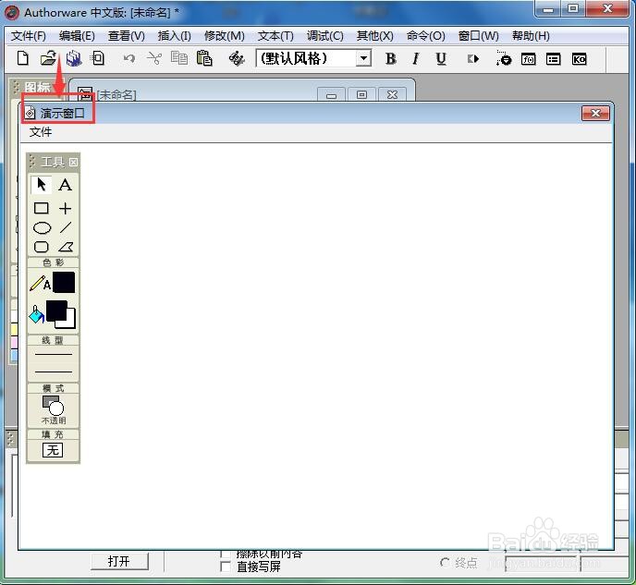Screen dimensions: 636x585
Task: Toggle Bold text formatting
Action: [390, 59]
